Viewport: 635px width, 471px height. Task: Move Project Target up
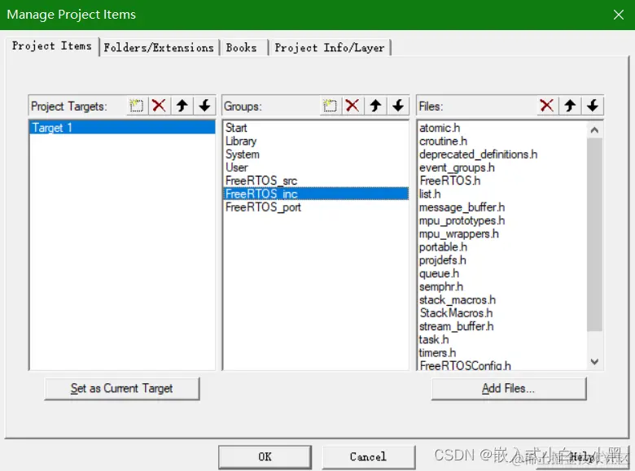tap(182, 106)
